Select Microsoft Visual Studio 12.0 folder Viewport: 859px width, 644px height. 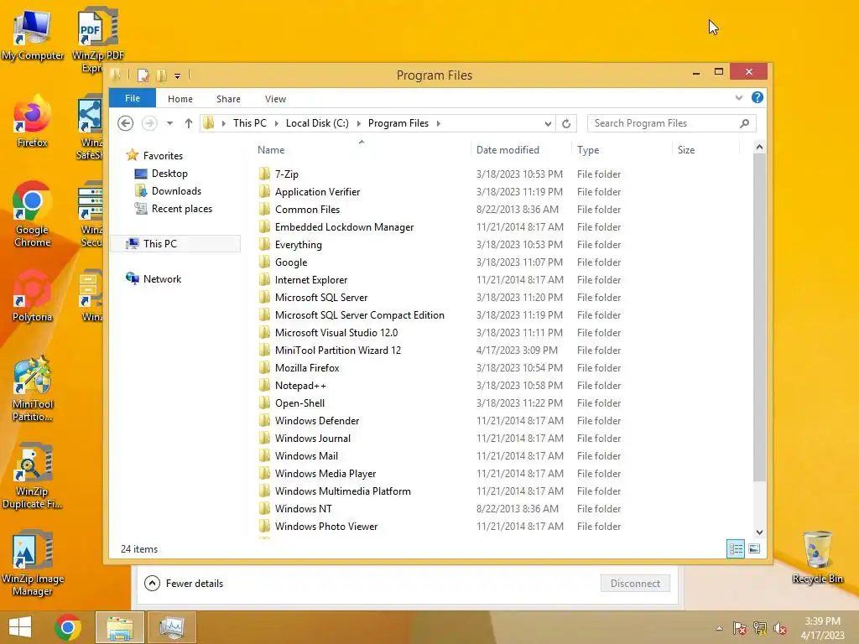[x=336, y=332]
